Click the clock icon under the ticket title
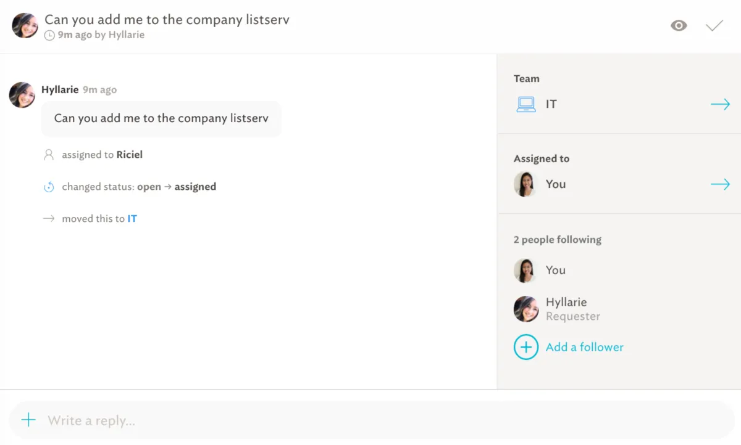This screenshot has width=741, height=445. [x=49, y=36]
